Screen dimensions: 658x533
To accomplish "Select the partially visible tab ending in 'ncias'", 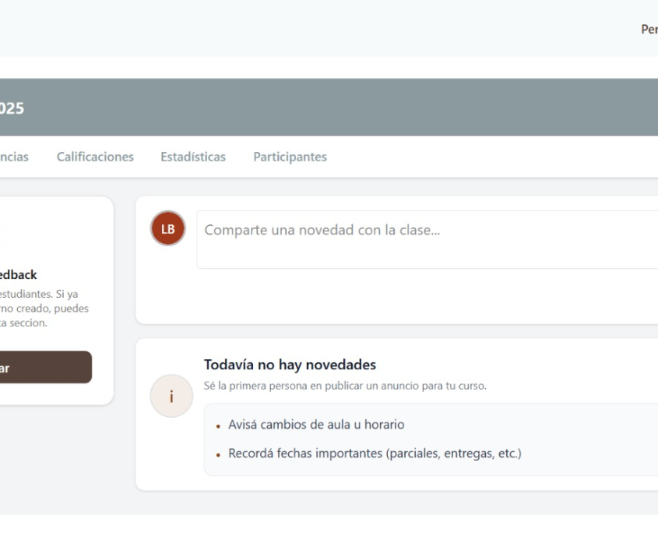I will [x=14, y=157].
